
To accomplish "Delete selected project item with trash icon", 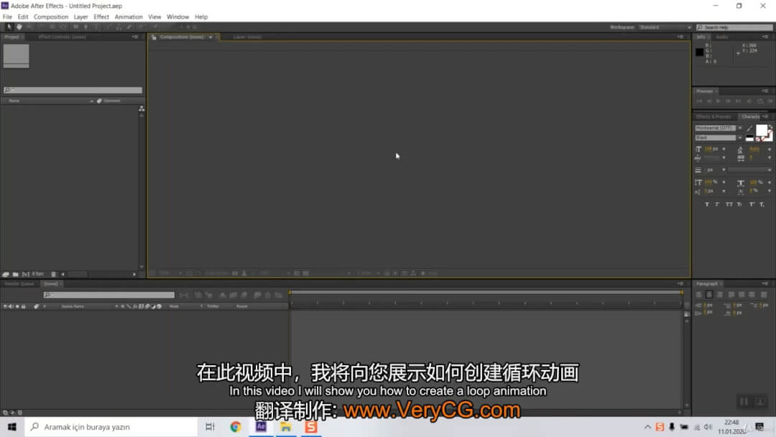I will (53, 274).
